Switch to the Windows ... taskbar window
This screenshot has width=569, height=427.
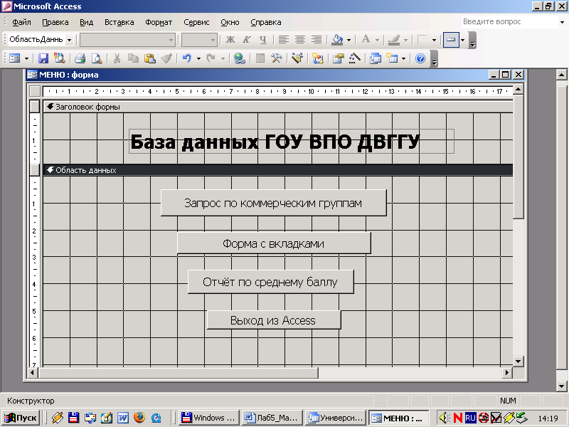pyautogui.click(x=209, y=418)
